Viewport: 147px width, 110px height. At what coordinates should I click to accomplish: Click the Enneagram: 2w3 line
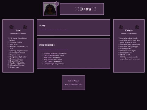(126, 53)
